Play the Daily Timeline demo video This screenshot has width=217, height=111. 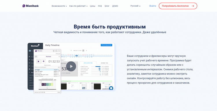[x=71, y=66]
